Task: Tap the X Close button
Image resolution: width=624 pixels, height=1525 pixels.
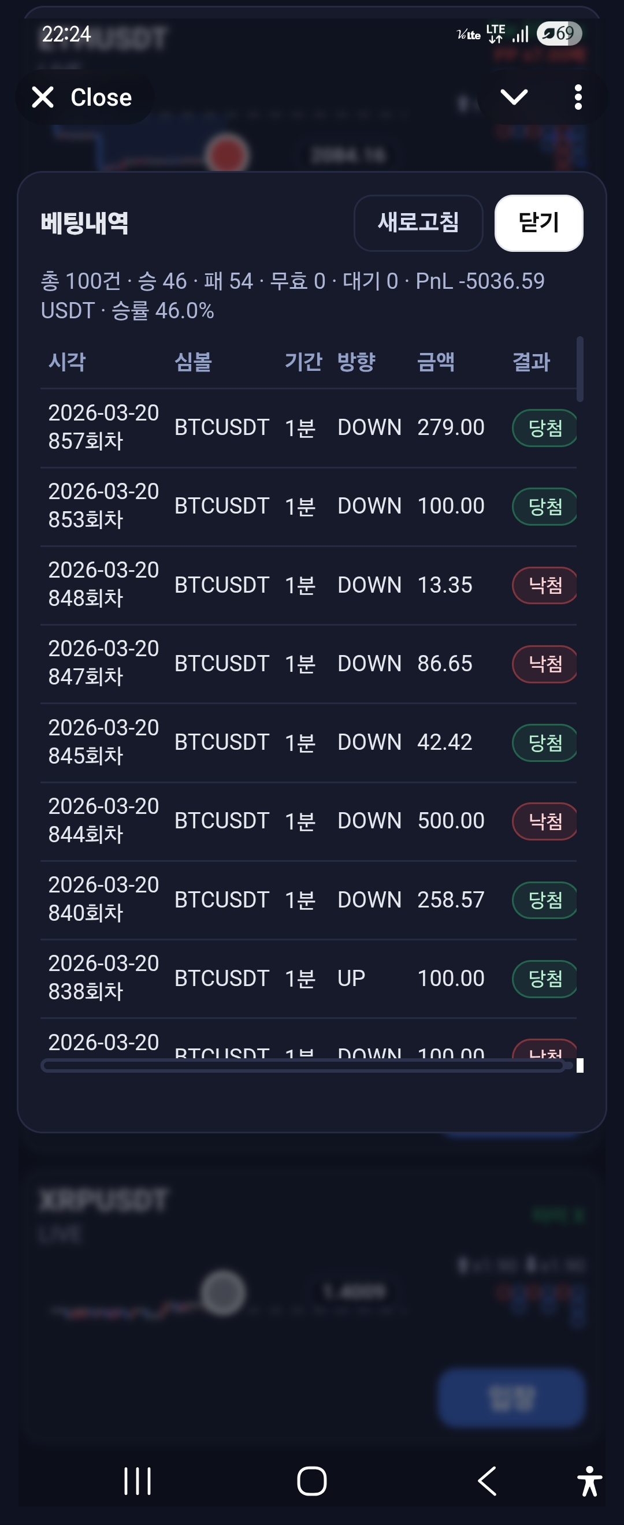Action: pyautogui.click(x=83, y=97)
